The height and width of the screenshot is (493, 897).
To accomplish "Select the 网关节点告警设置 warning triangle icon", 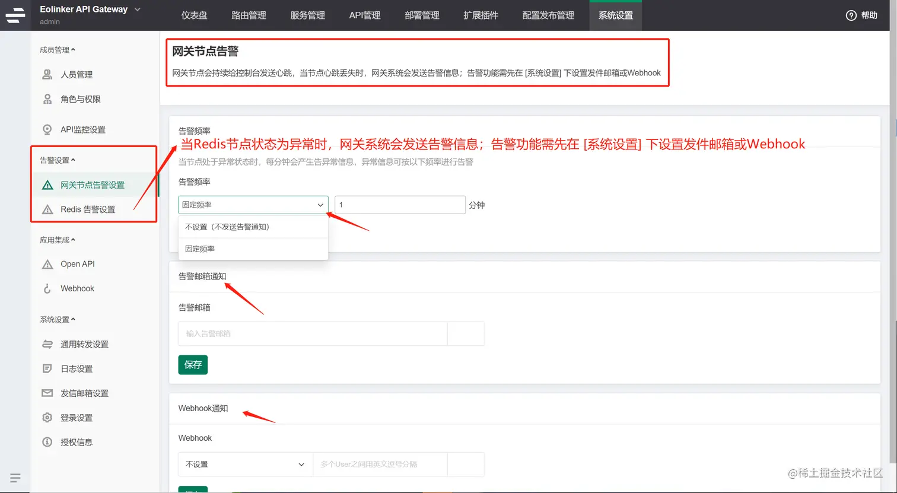I will click(47, 185).
